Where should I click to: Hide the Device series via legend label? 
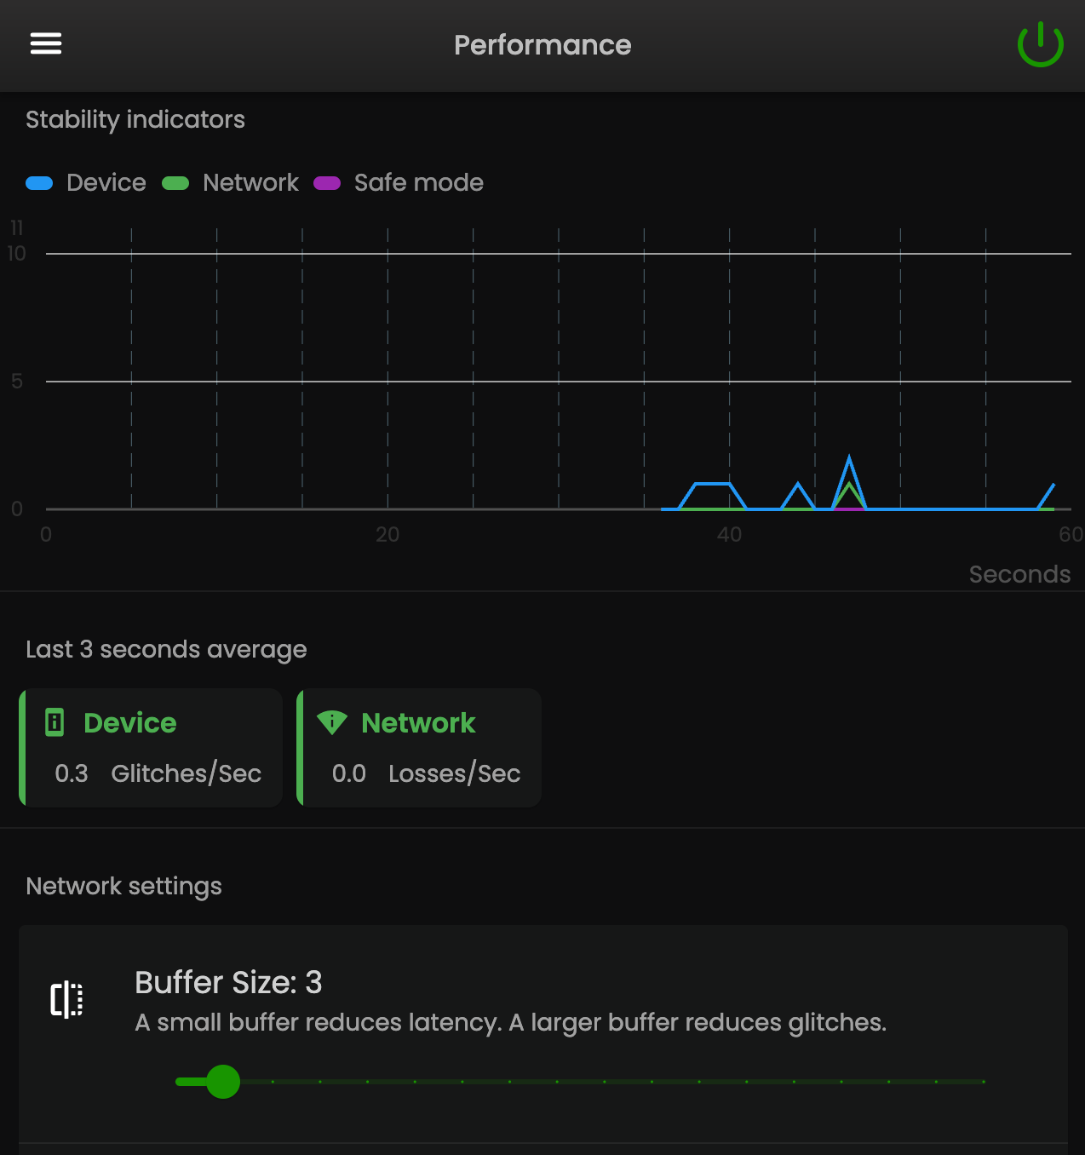coord(106,183)
